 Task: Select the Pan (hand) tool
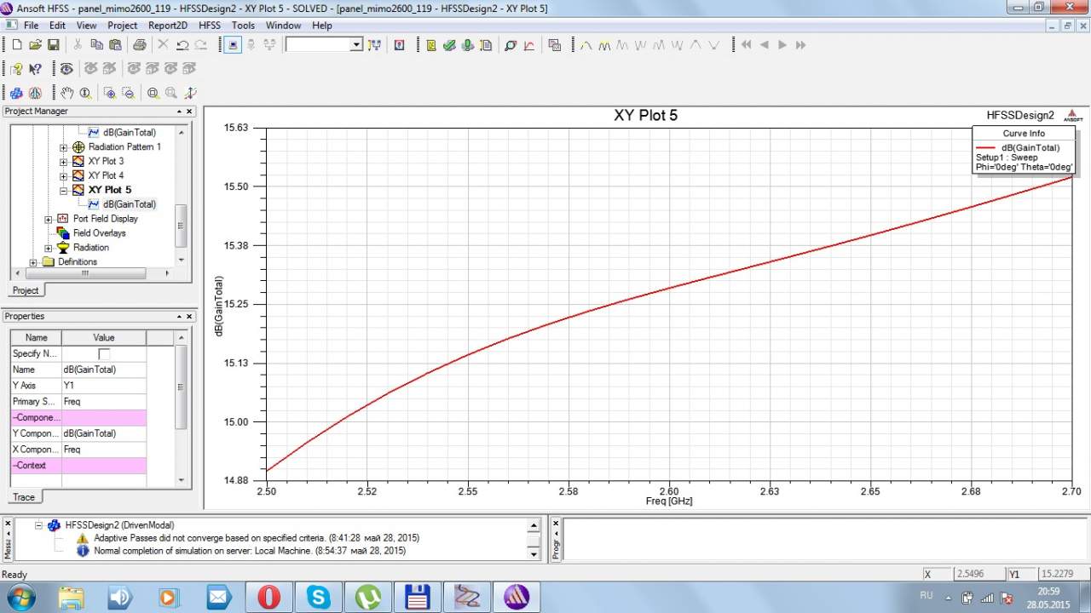[x=67, y=93]
